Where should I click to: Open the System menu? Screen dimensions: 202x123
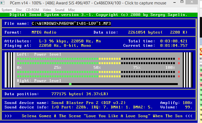point(7,10)
